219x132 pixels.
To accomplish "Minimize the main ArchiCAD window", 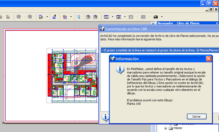I will point(203,3).
